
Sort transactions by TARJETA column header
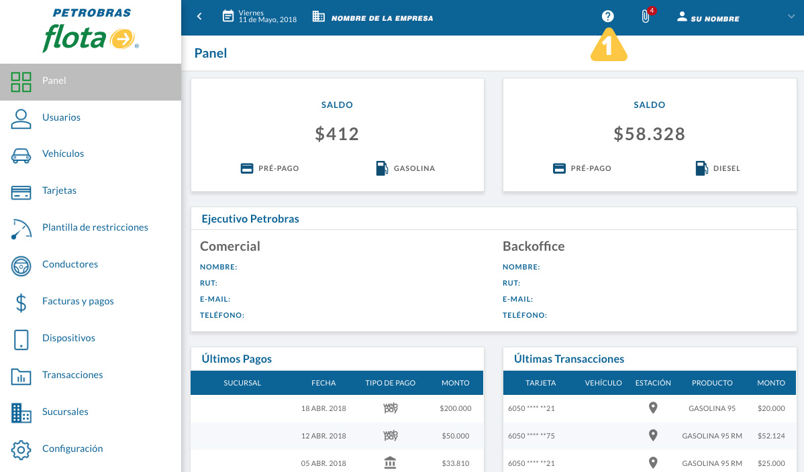click(540, 383)
